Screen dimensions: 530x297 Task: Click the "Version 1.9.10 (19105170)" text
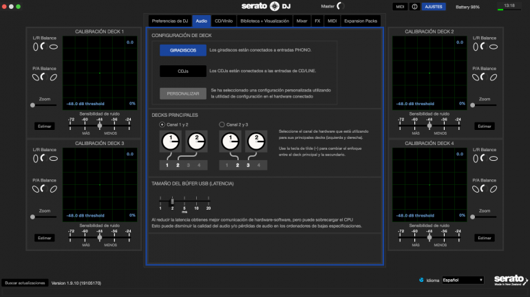point(76,283)
